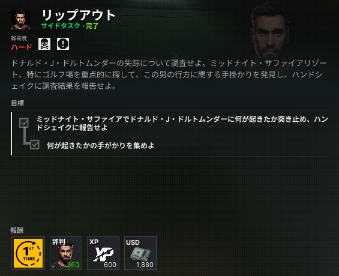Image resolution: width=339 pixels, height=276 pixels.
Task: Click the 完了 status label
Action: coord(92,26)
